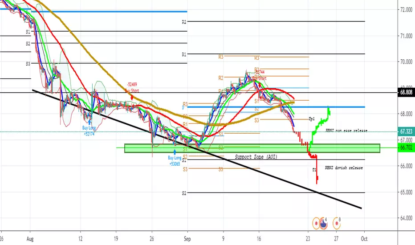
Task: Select the Buy Long +53065 trade label
Action: tap(175, 161)
